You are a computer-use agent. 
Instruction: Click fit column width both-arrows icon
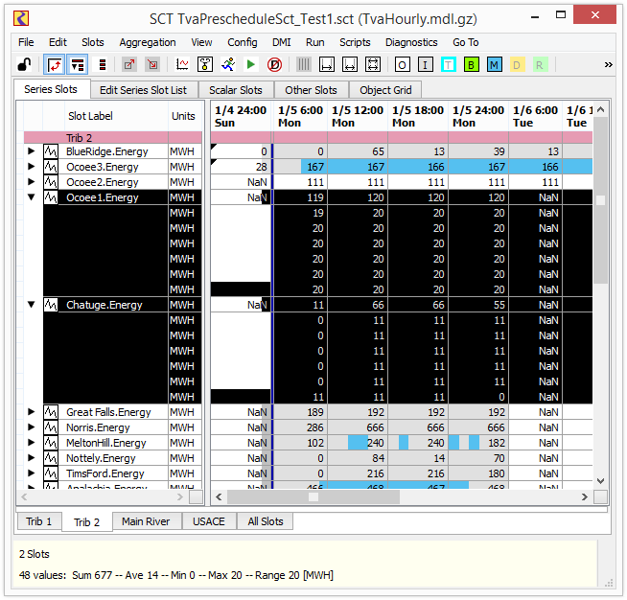(350, 64)
